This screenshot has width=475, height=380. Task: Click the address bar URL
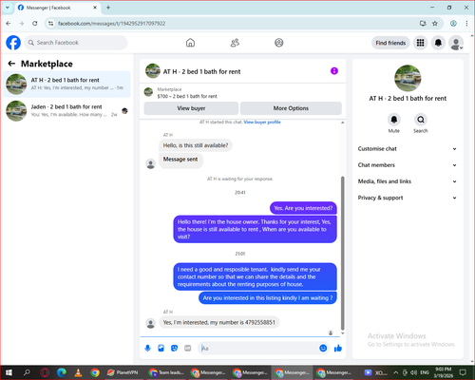(111, 24)
